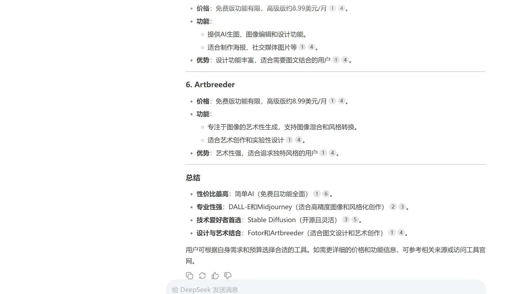Open citation 4 after 实验性设计

(x=299, y=140)
